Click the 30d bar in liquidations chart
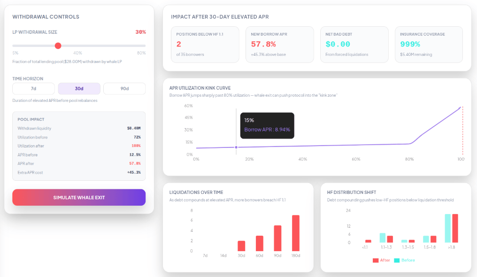 pos(241,246)
